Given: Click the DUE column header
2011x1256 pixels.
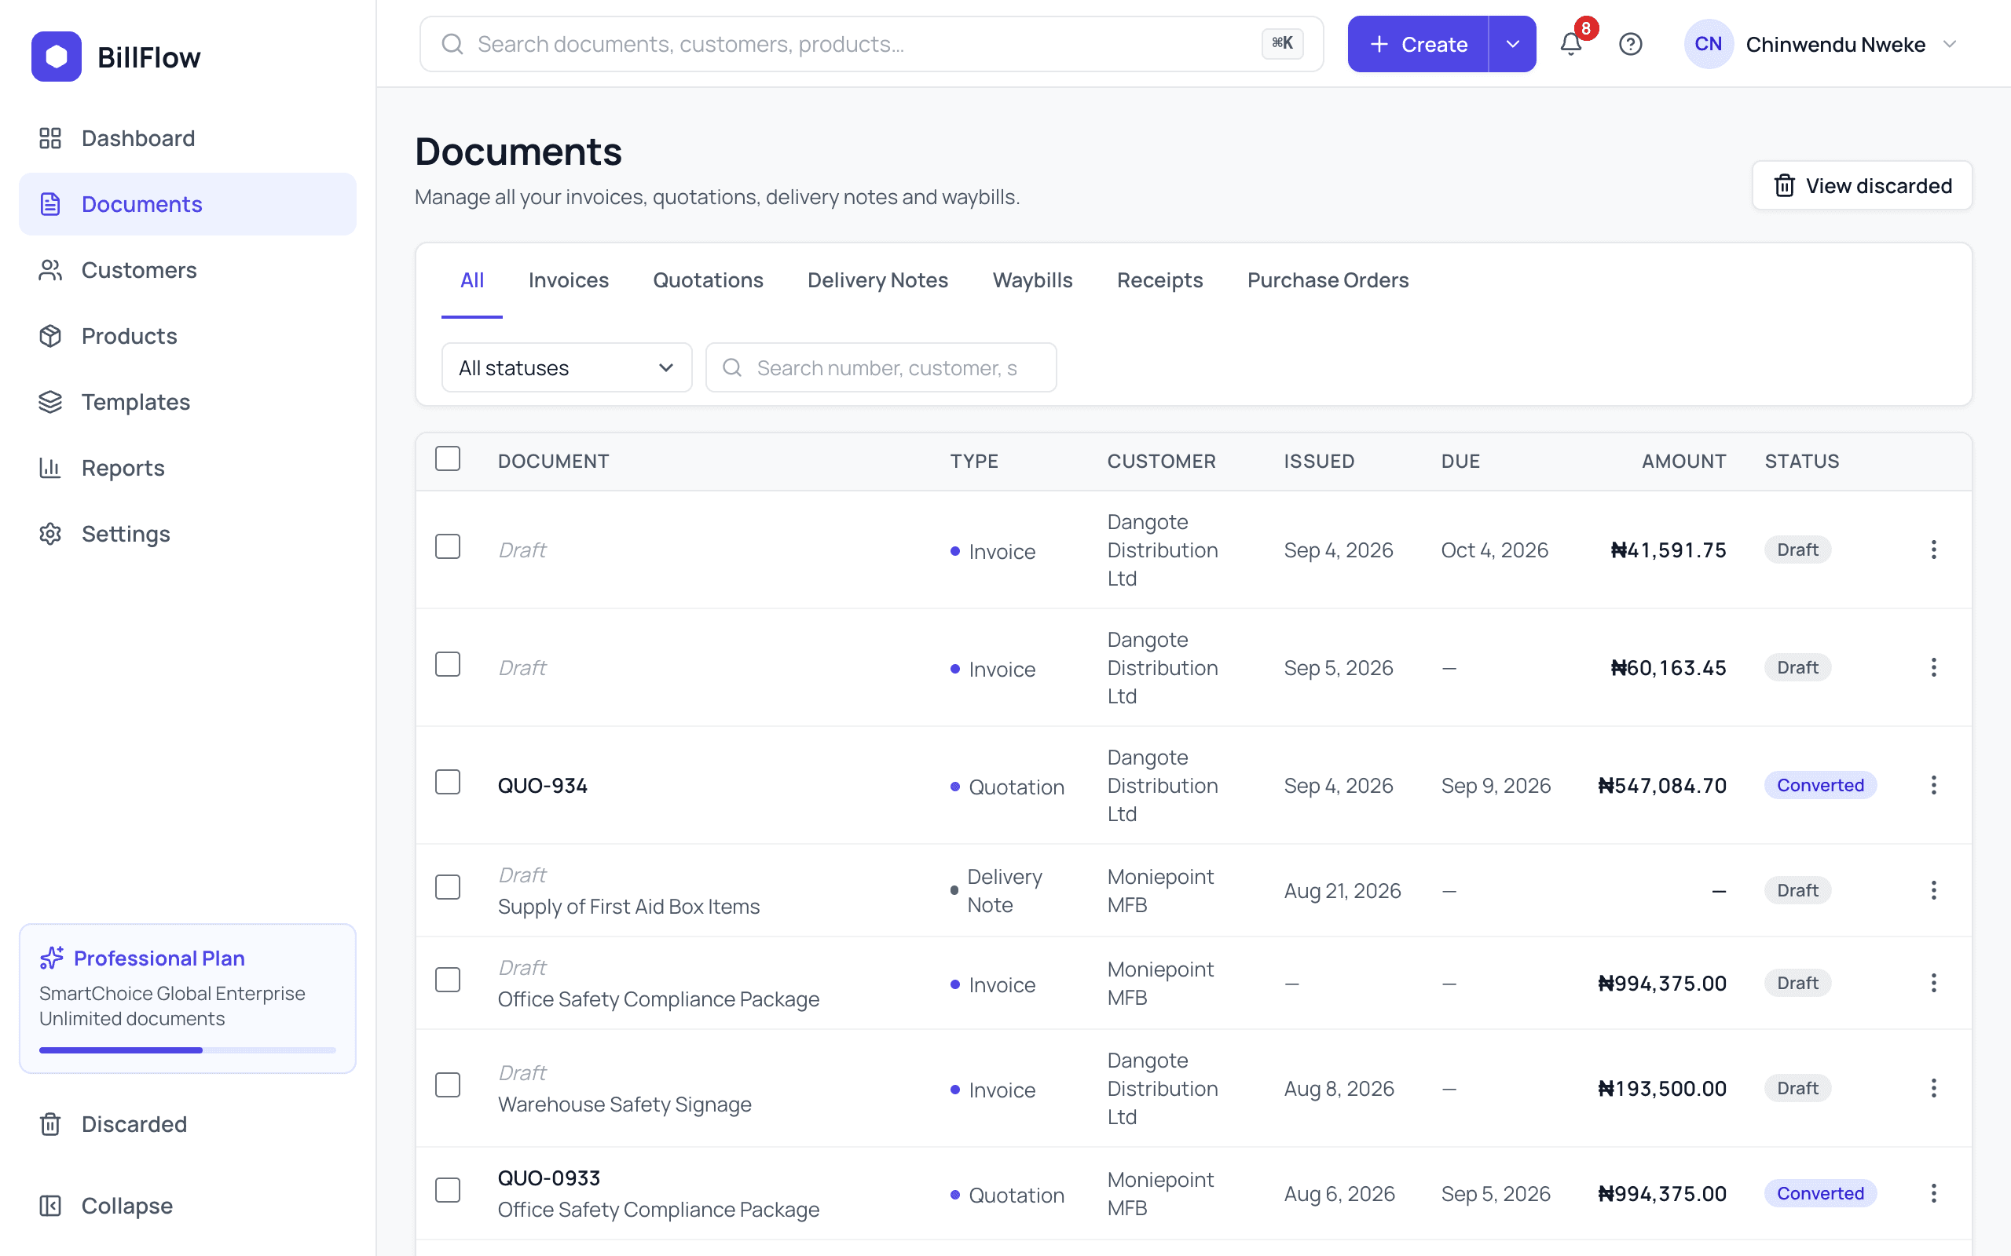Looking at the screenshot, I should coord(1460,461).
